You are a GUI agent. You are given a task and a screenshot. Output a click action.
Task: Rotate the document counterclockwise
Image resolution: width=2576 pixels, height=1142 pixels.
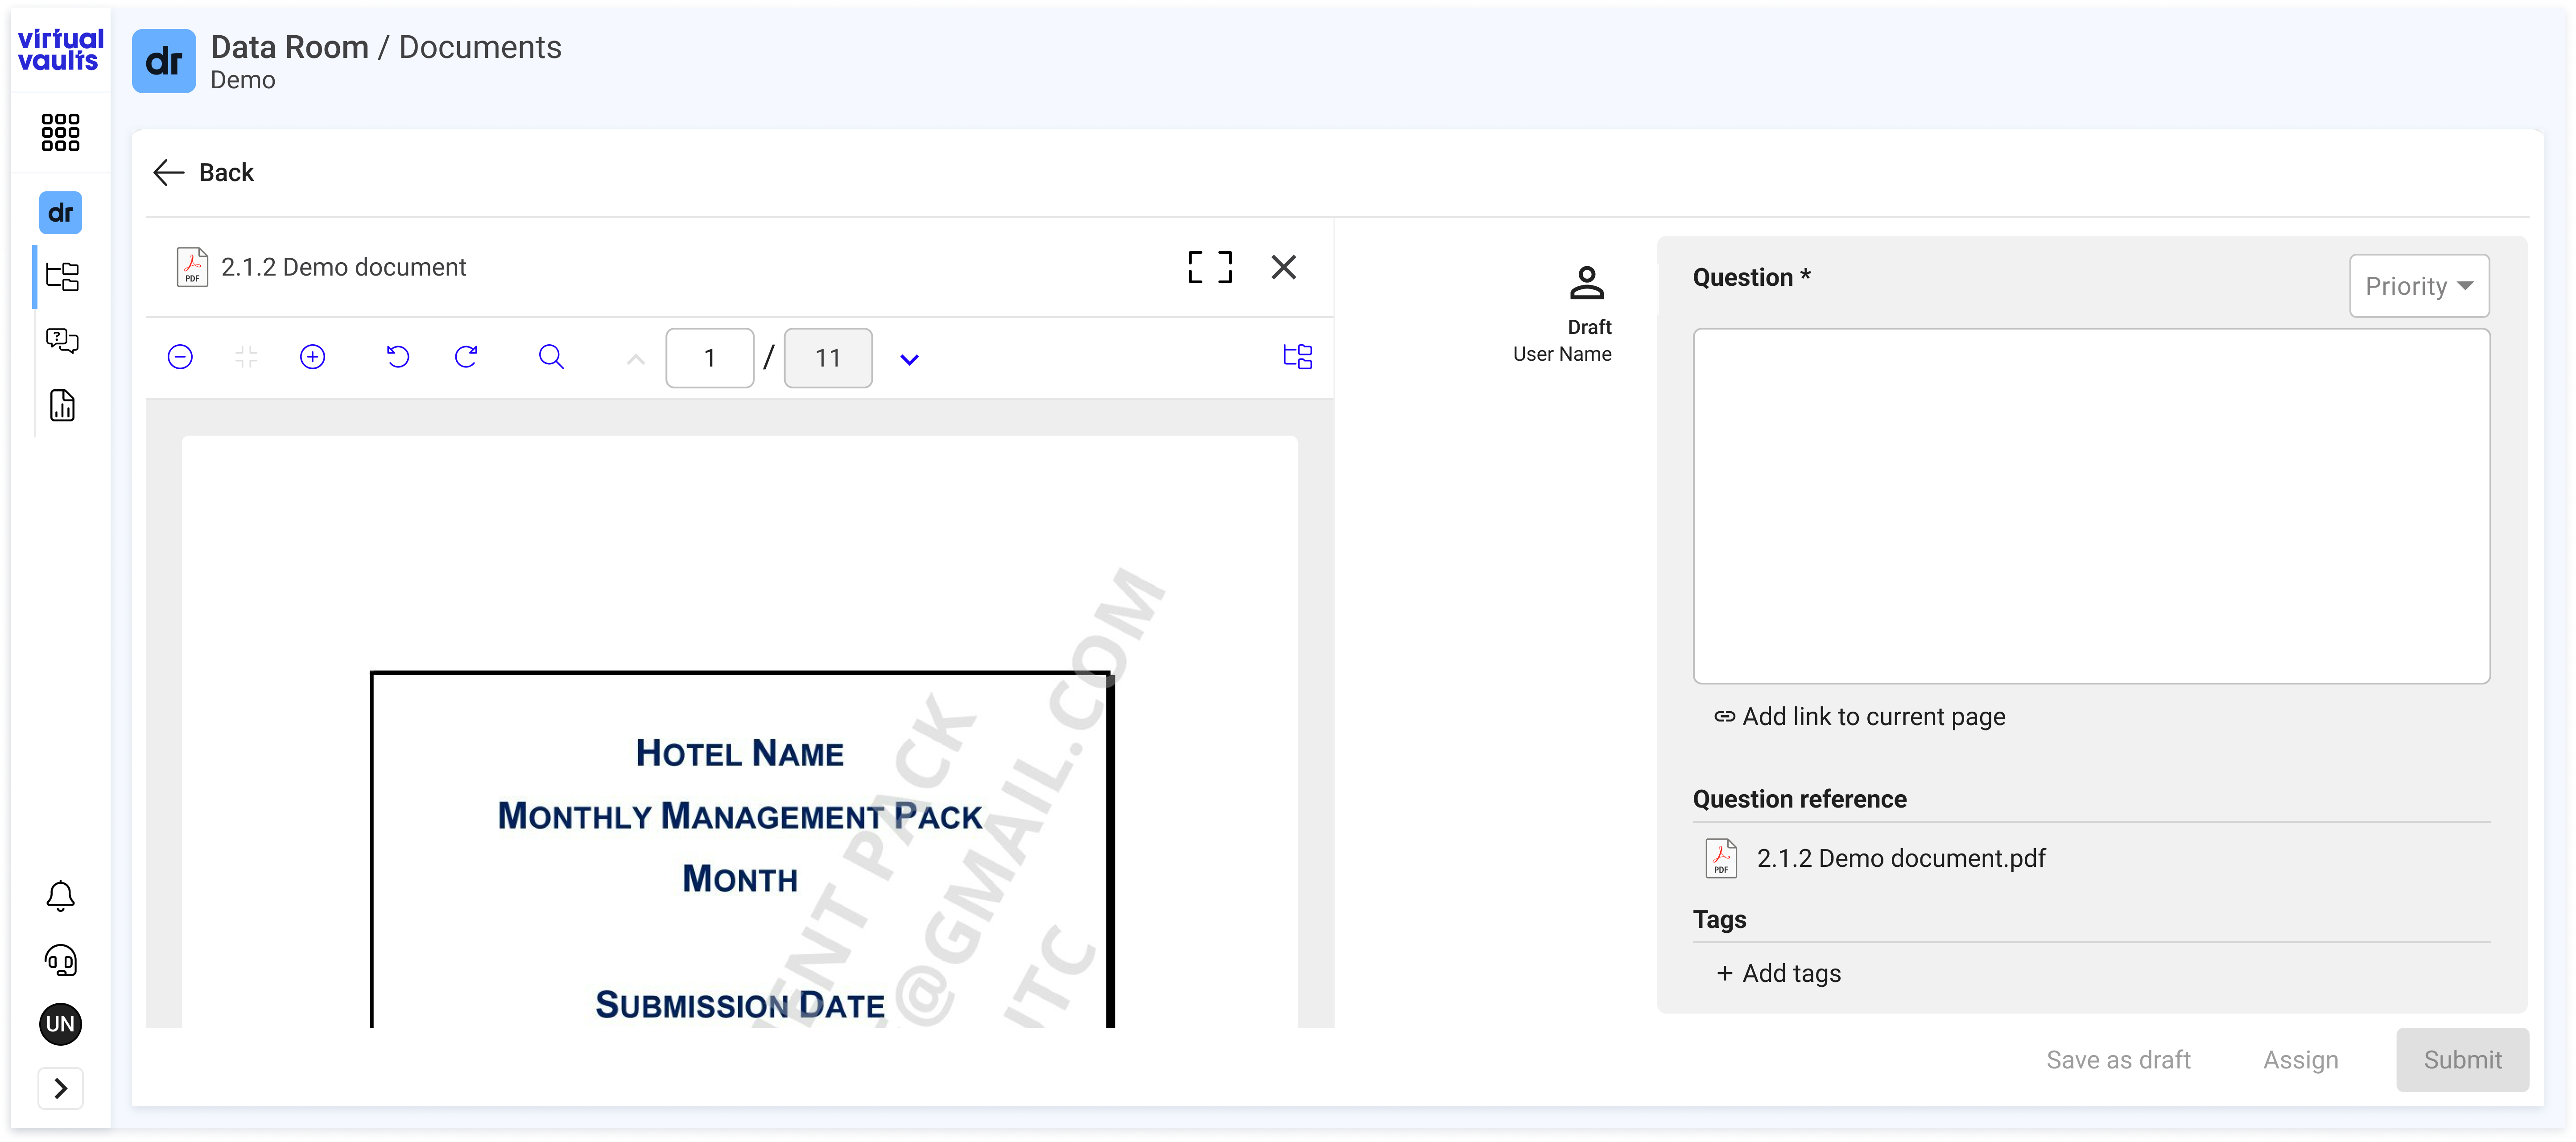click(398, 357)
